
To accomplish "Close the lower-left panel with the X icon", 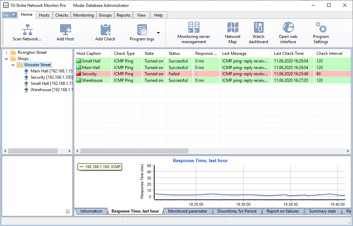I will (68, 212).
